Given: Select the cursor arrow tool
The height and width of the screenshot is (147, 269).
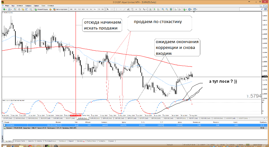Looking at the screenshot, I should tap(108, 9).
